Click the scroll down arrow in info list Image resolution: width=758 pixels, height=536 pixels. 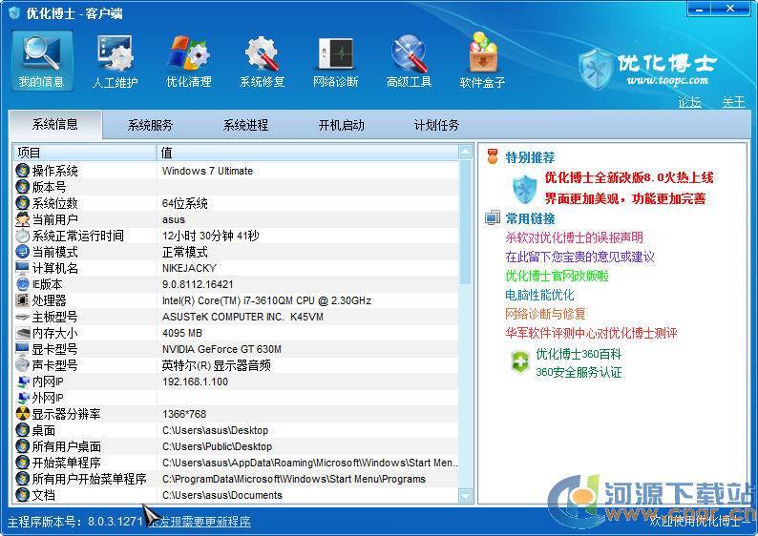466,495
